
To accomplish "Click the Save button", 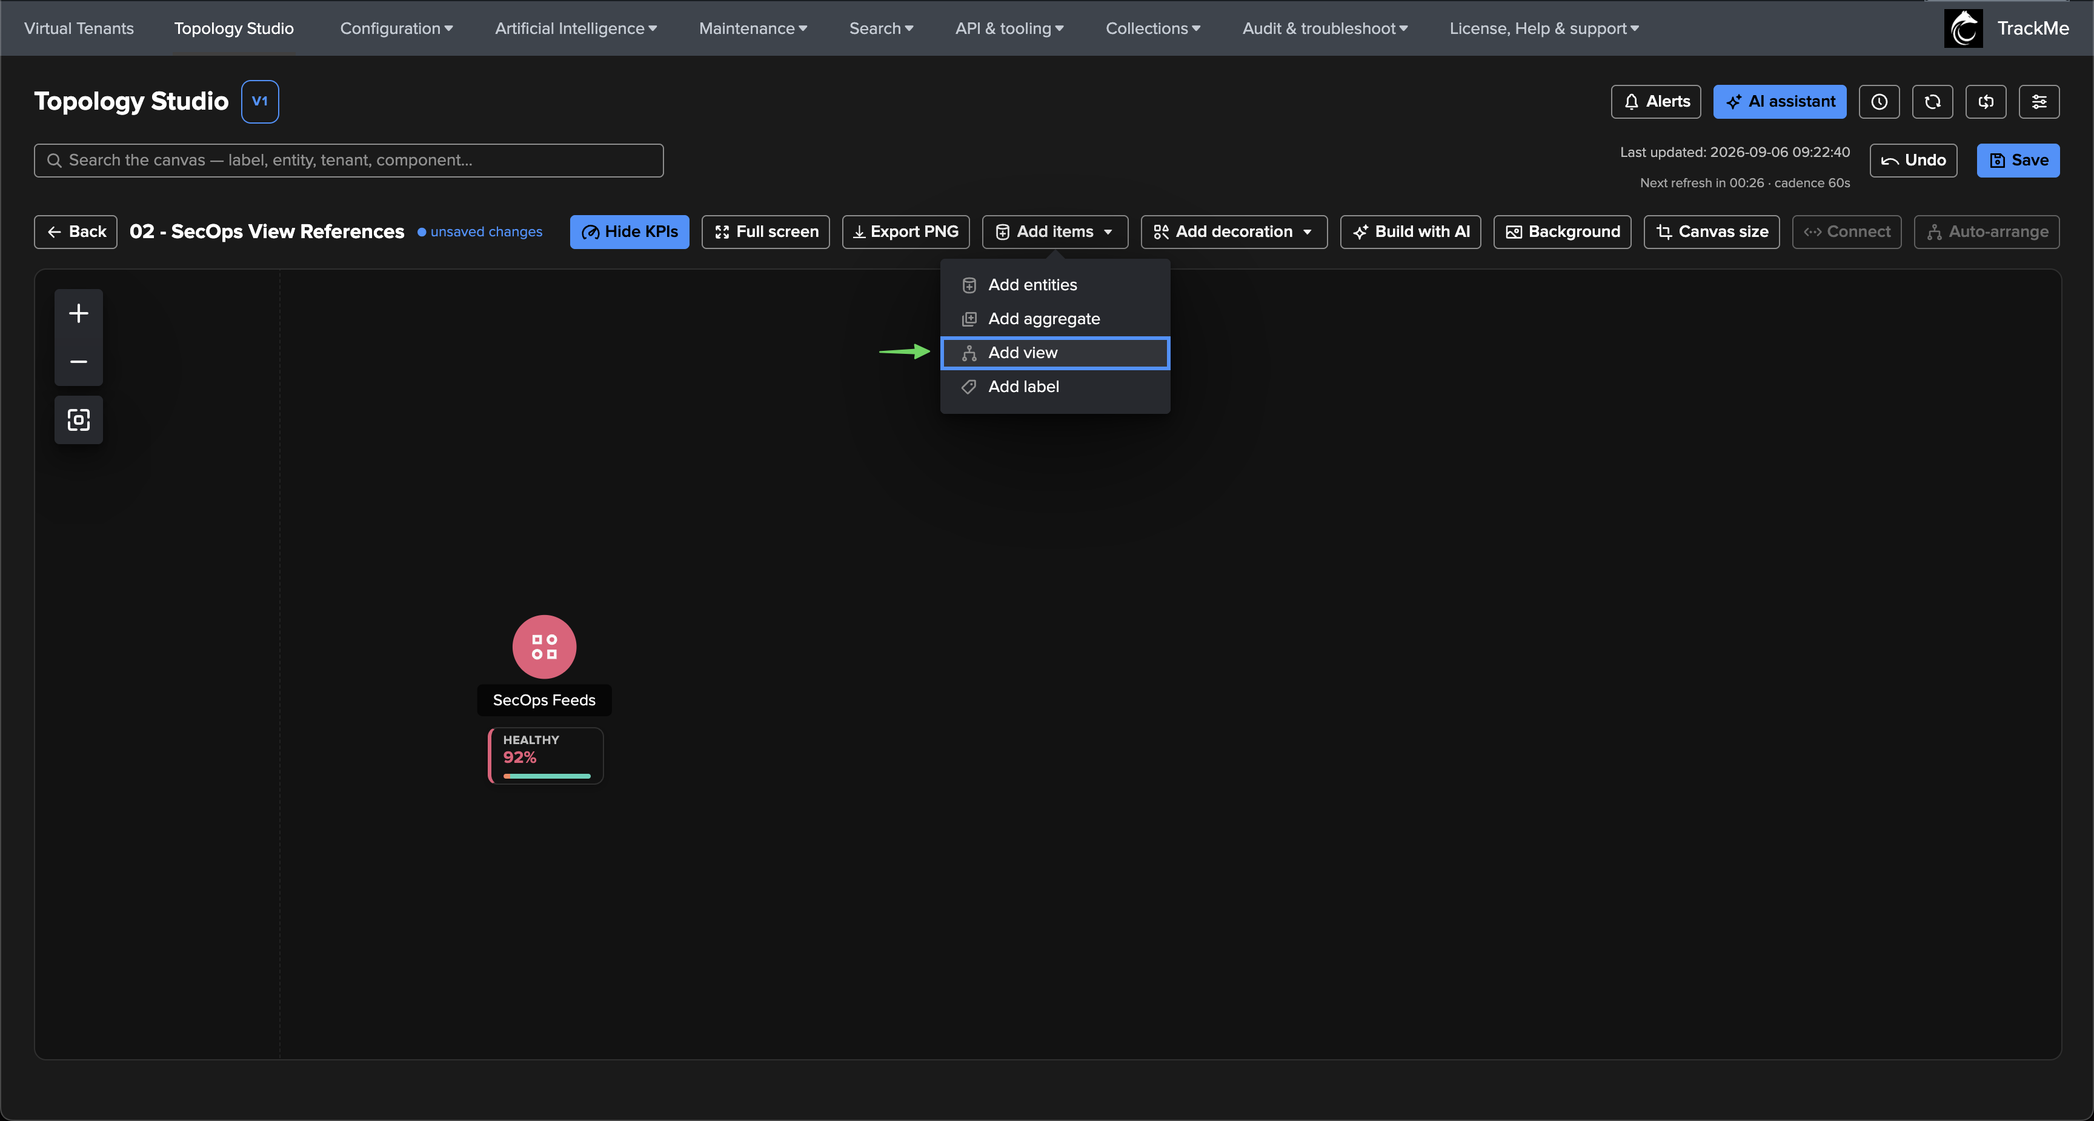I will pyautogui.click(x=2018, y=160).
